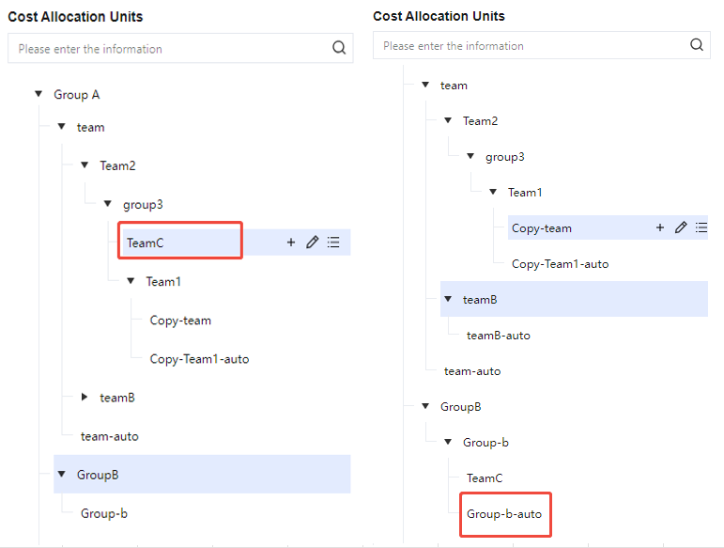This screenshot has width=724, height=548.
Task: Select Copy-Team1-auto in the left tree
Action: (x=199, y=359)
